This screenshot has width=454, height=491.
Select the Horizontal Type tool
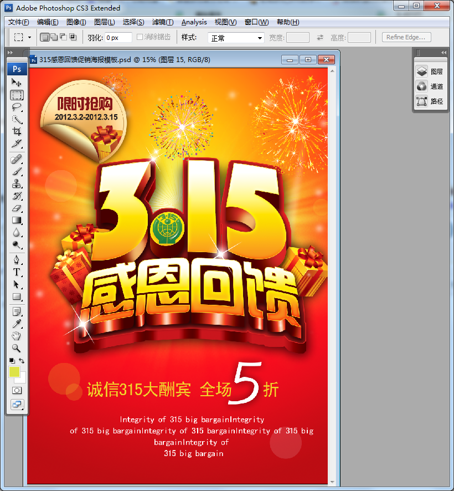tap(17, 272)
